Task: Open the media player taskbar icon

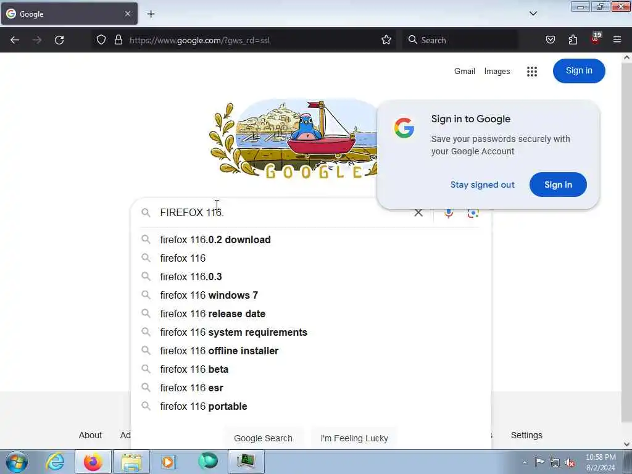Action: 168,462
